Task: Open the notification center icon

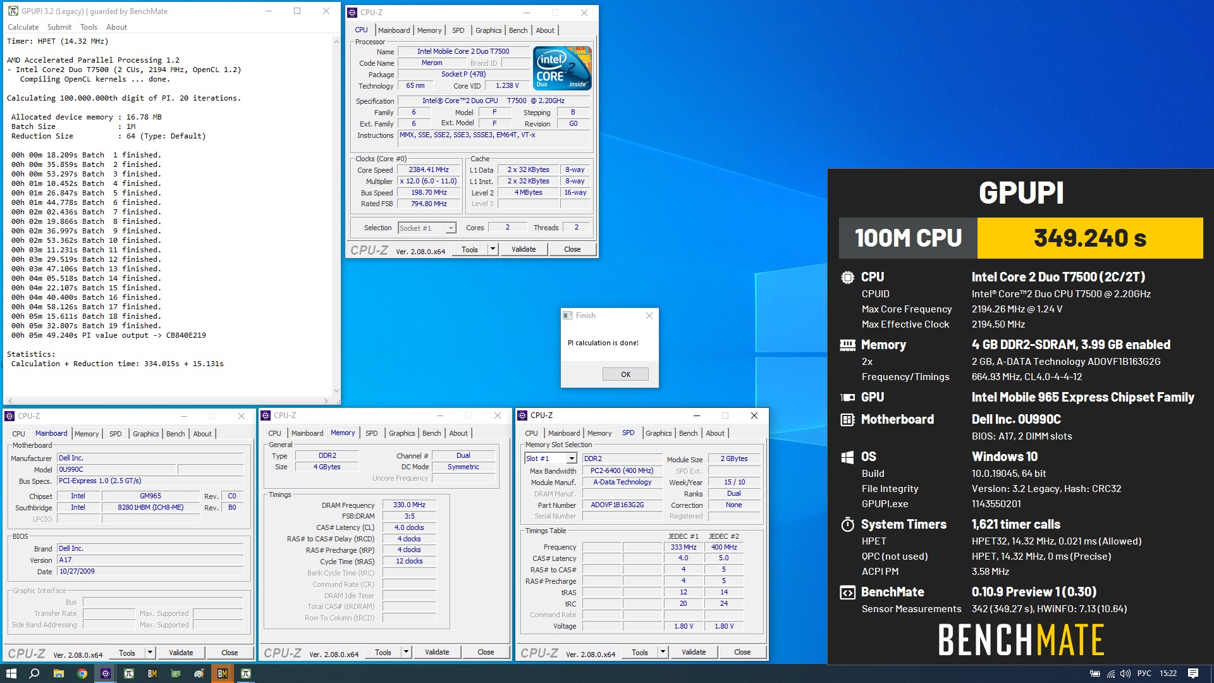Action: click(1193, 674)
